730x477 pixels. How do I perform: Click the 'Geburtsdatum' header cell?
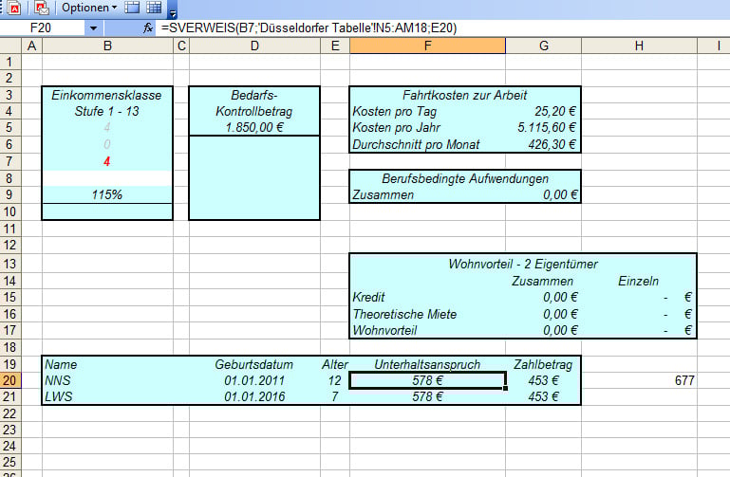coord(254,364)
